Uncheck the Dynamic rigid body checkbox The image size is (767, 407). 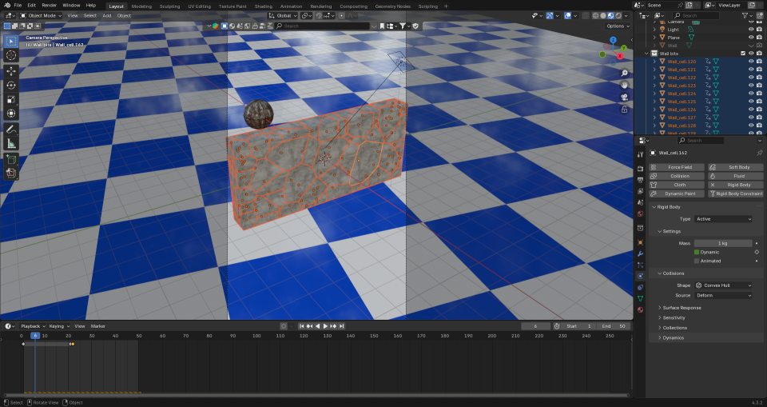[x=697, y=252]
